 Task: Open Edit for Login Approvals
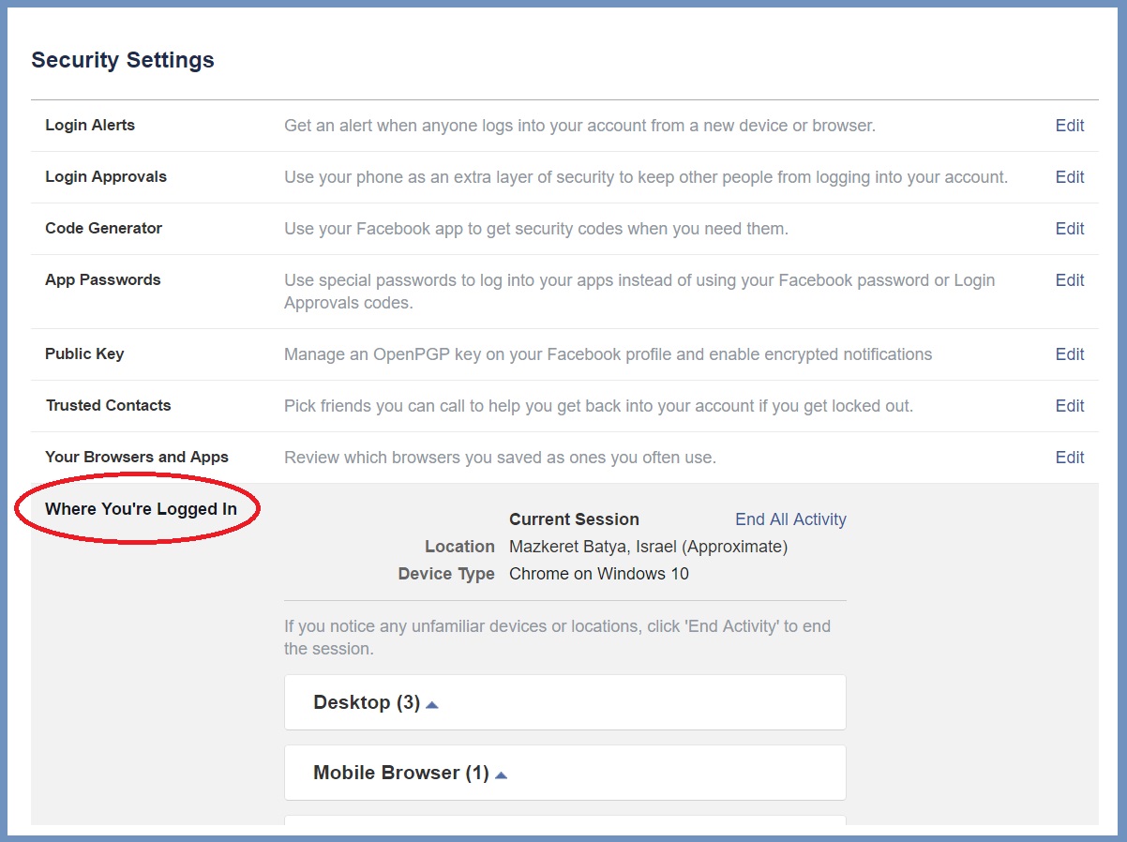[1069, 177]
